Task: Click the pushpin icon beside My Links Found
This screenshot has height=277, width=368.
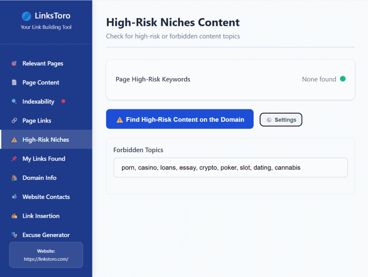Action: [x=14, y=159]
